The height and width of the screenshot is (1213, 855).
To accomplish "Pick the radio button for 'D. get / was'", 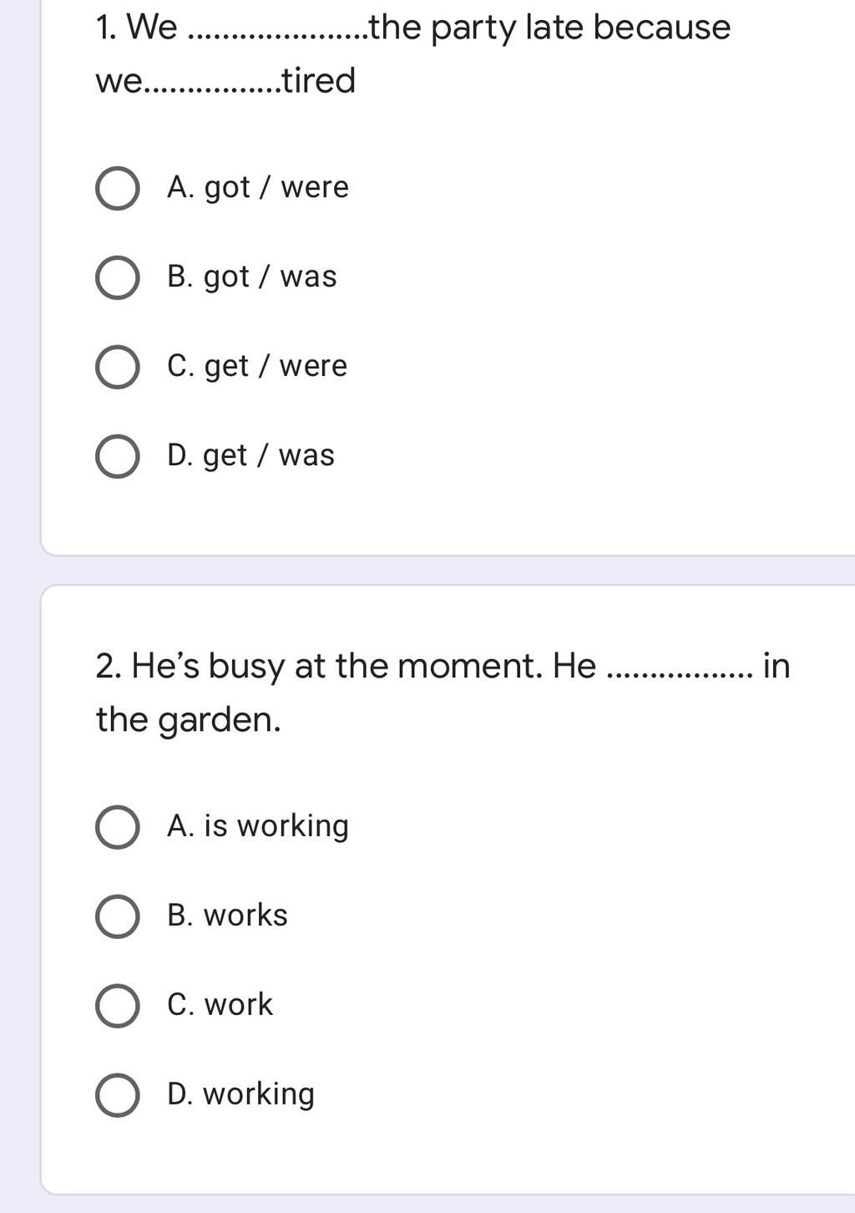I will tap(118, 456).
